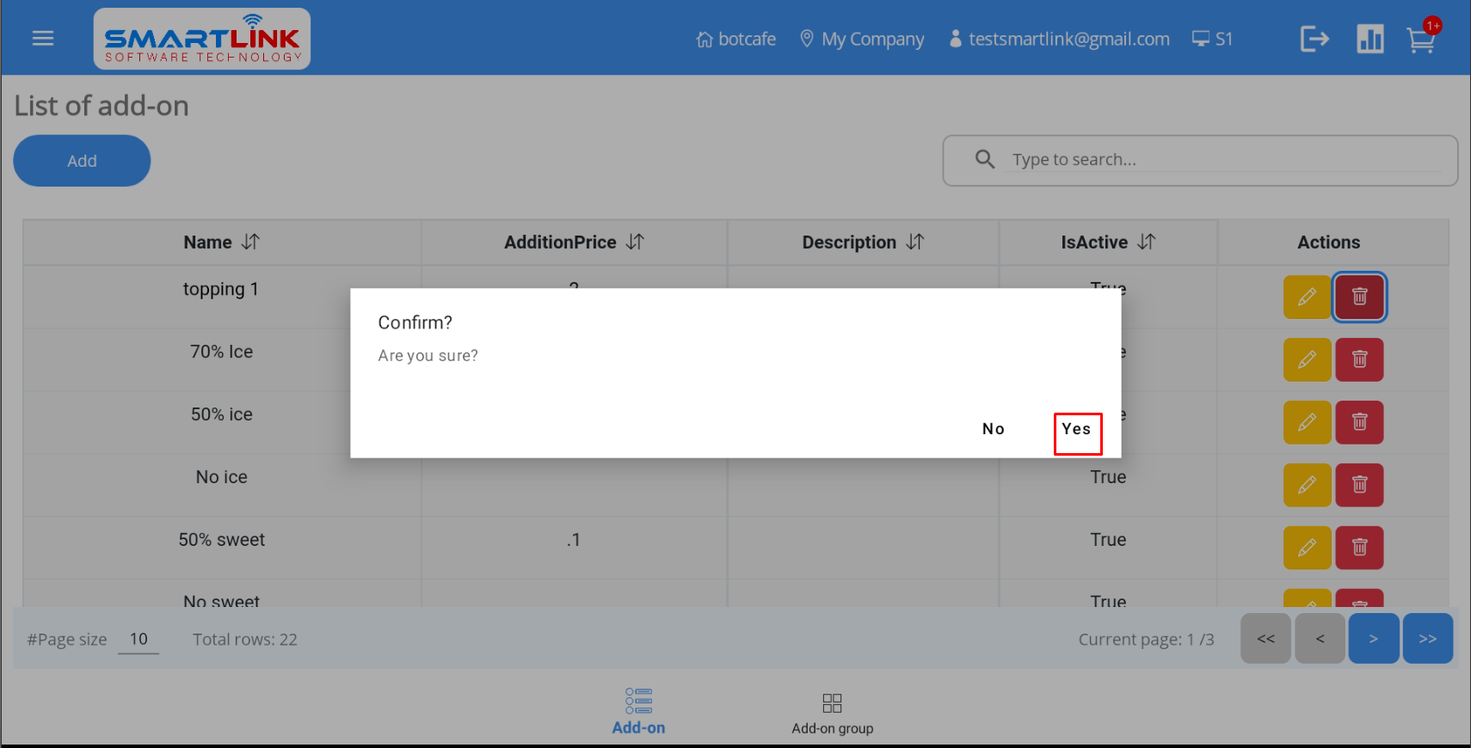Open the bar chart reports icon

(1369, 40)
